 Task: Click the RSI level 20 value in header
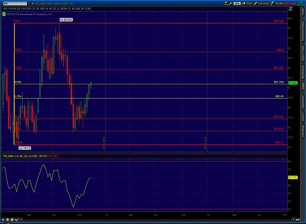pos(50,156)
